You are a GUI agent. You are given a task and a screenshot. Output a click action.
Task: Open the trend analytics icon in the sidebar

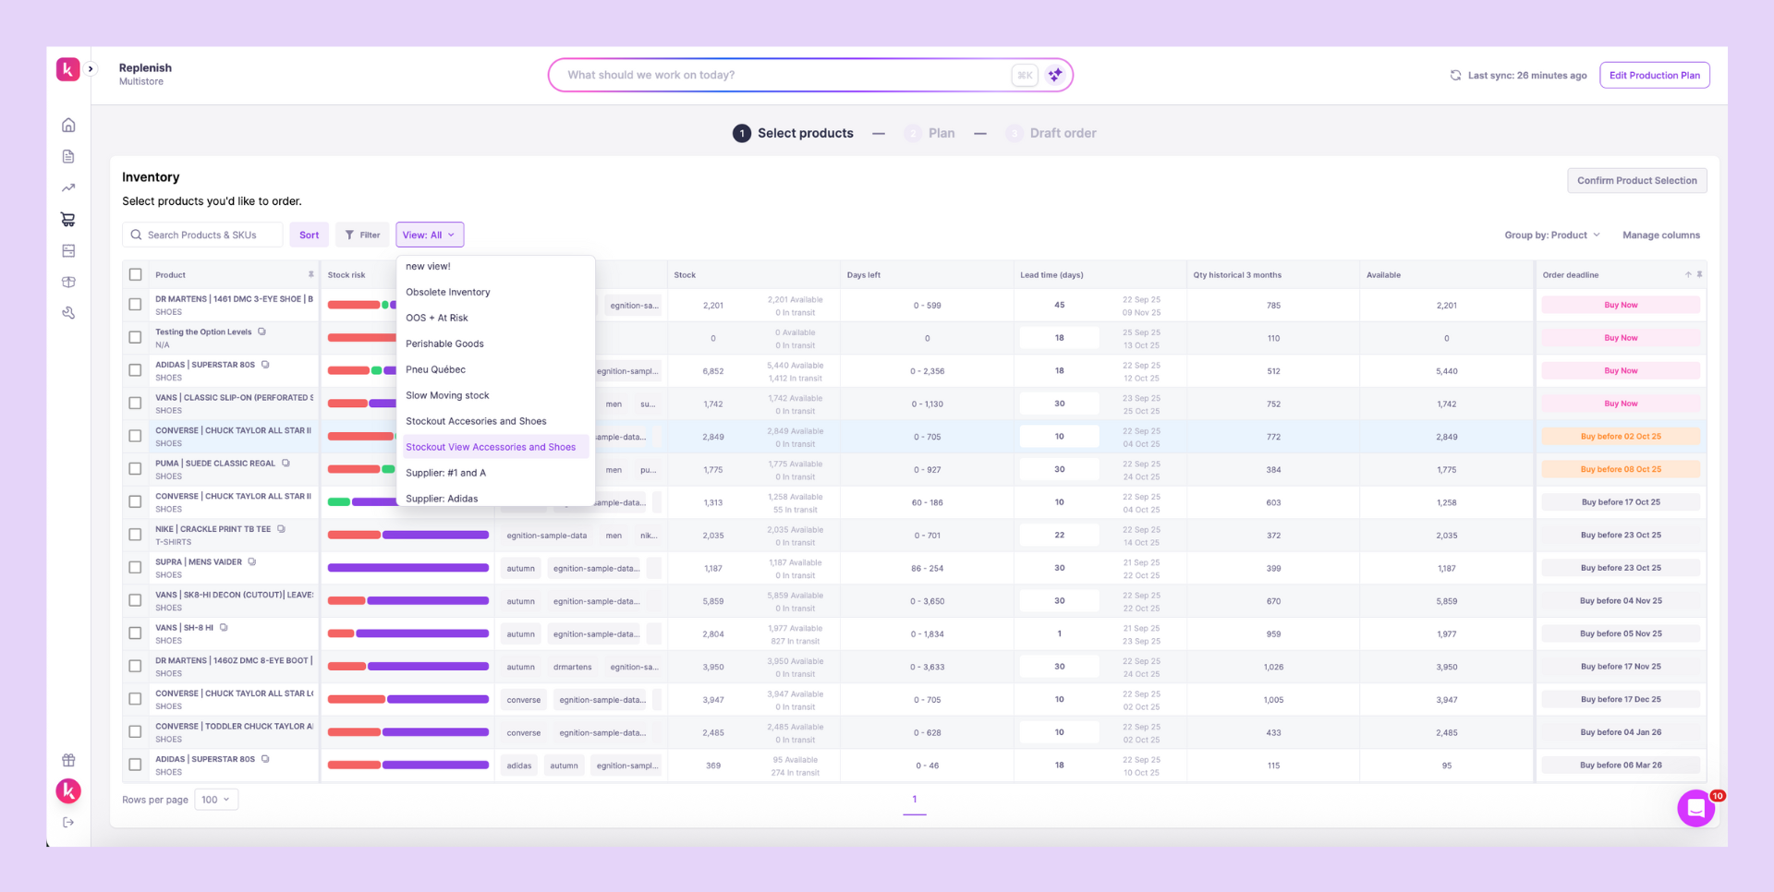(x=68, y=187)
